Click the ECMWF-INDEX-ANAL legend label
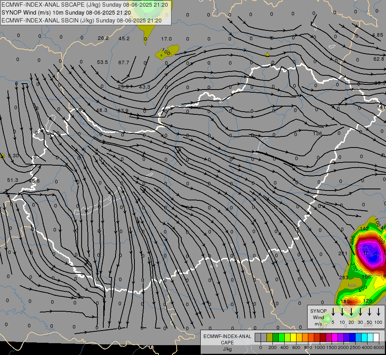This screenshot has height=355, width=386. click(x=227, y=336)
